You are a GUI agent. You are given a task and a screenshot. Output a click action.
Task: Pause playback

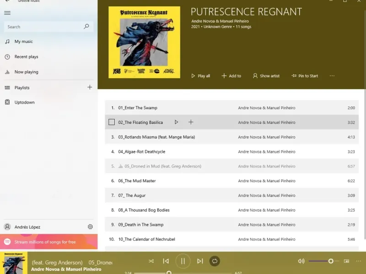(183, 261)
